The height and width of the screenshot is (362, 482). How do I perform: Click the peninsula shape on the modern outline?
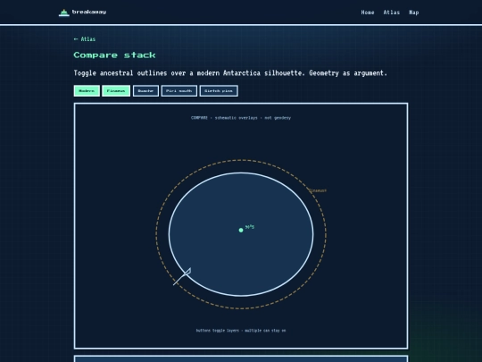point(182,276)
